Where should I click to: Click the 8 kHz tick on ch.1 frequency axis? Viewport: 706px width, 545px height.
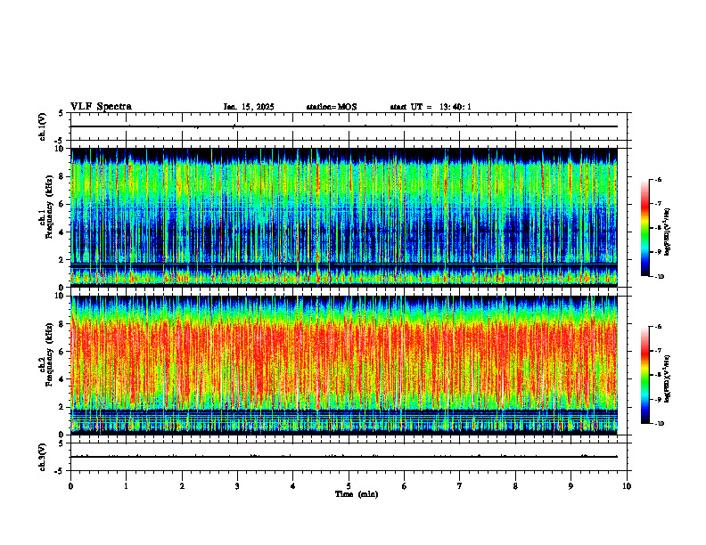63,176
